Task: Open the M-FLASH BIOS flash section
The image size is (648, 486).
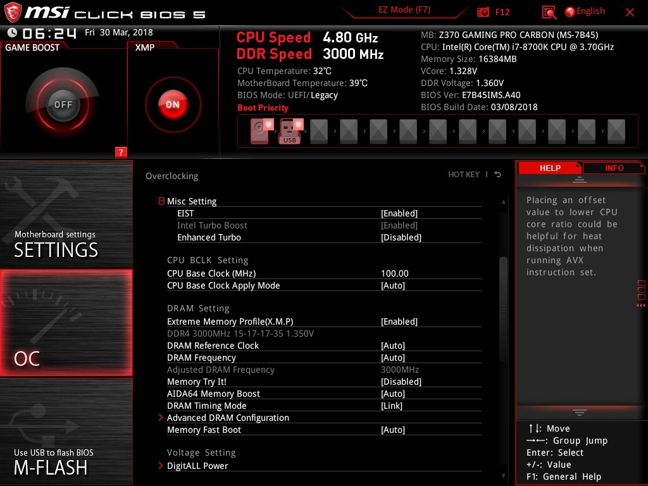Action: 66,432
